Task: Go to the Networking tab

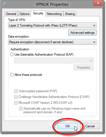Action: (54, 14)
